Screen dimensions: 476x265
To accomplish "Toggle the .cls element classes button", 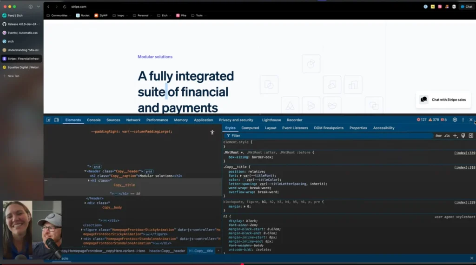I will tap(447, 136).
